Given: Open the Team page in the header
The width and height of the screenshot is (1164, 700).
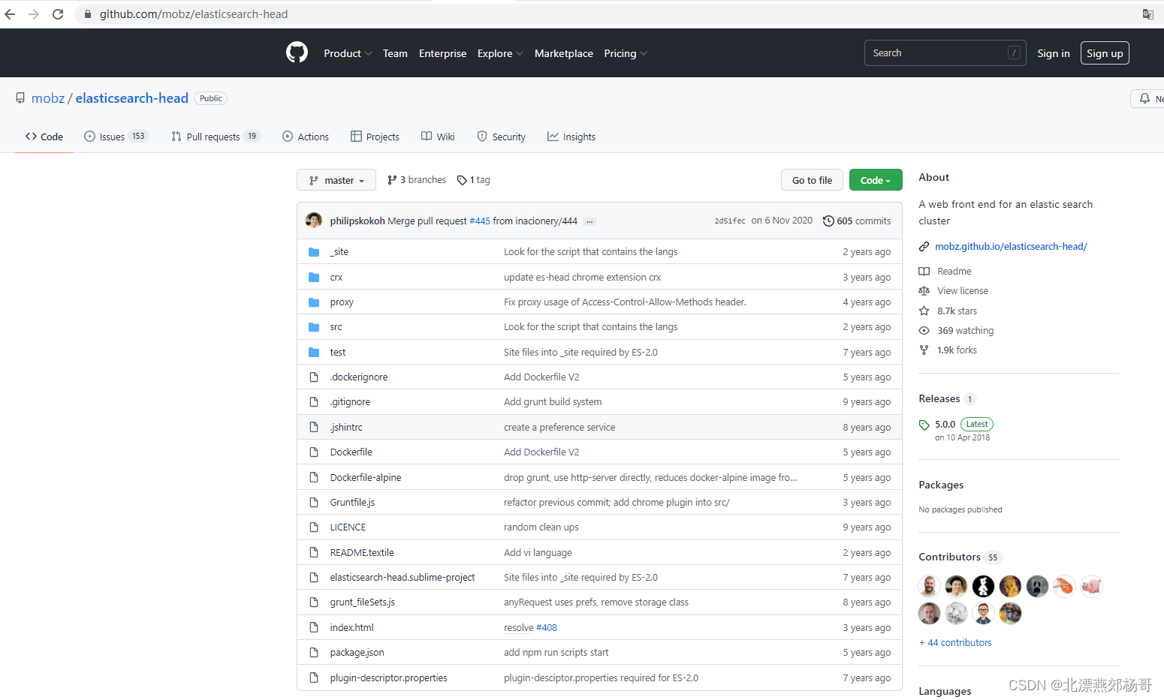Looking at the screenshot, I should 395,53.
